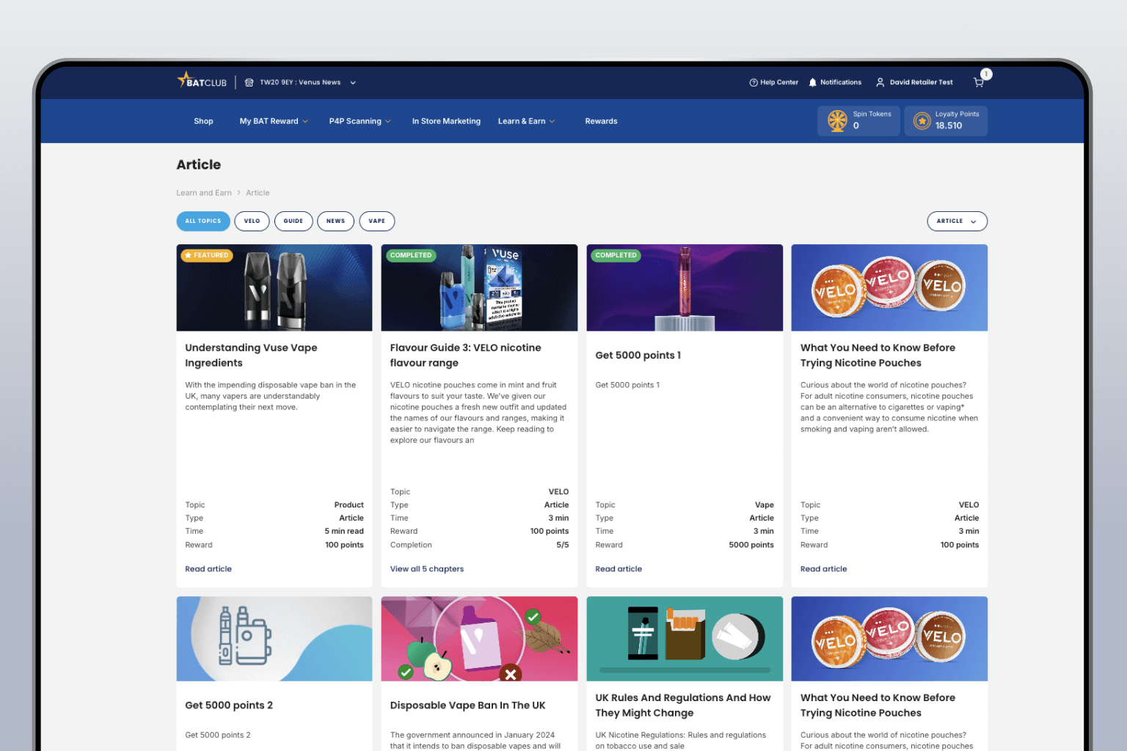The width and height of the screenshot is (1127, 751).
Task: Toggle the NEWS topic filter chip
Action: [x=335, y=221]
